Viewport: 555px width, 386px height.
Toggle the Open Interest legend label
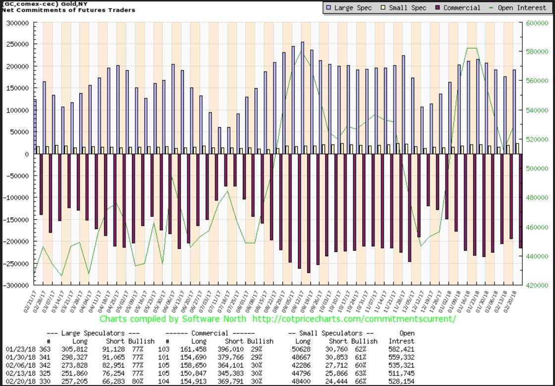[518, 8]
